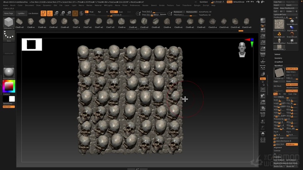Click the Zoom3D view icon

tap(263, 102)
